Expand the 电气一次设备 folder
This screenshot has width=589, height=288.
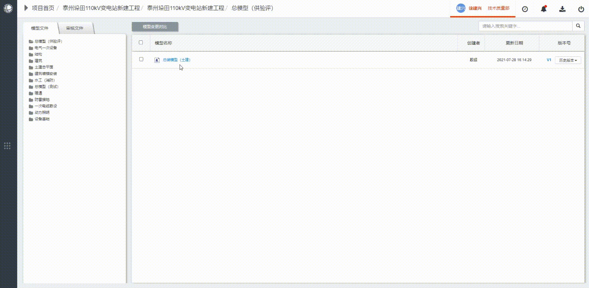[45, 48]
